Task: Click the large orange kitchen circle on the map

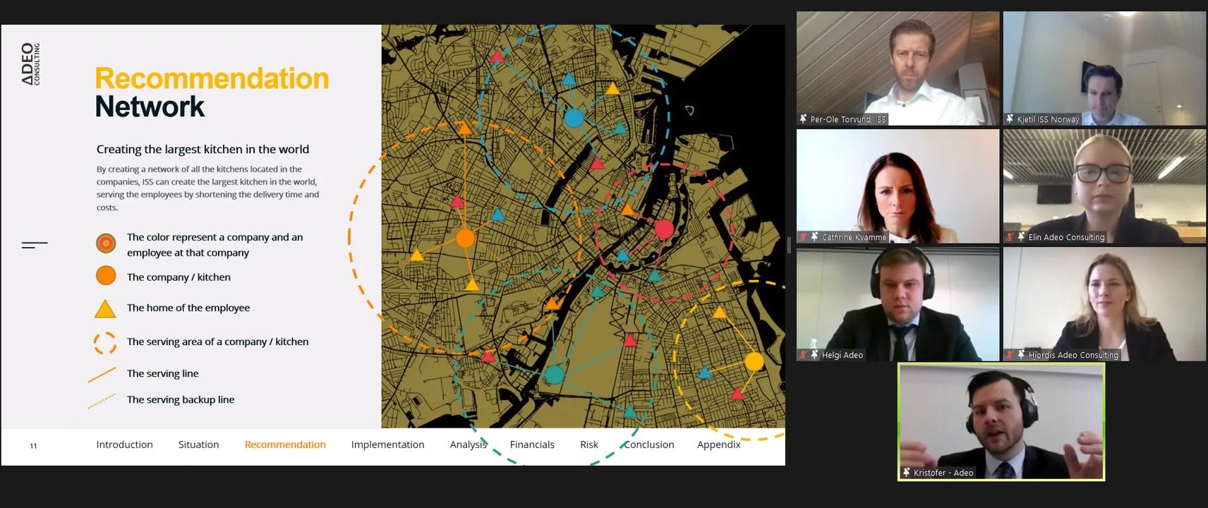Action: point(465,238)
